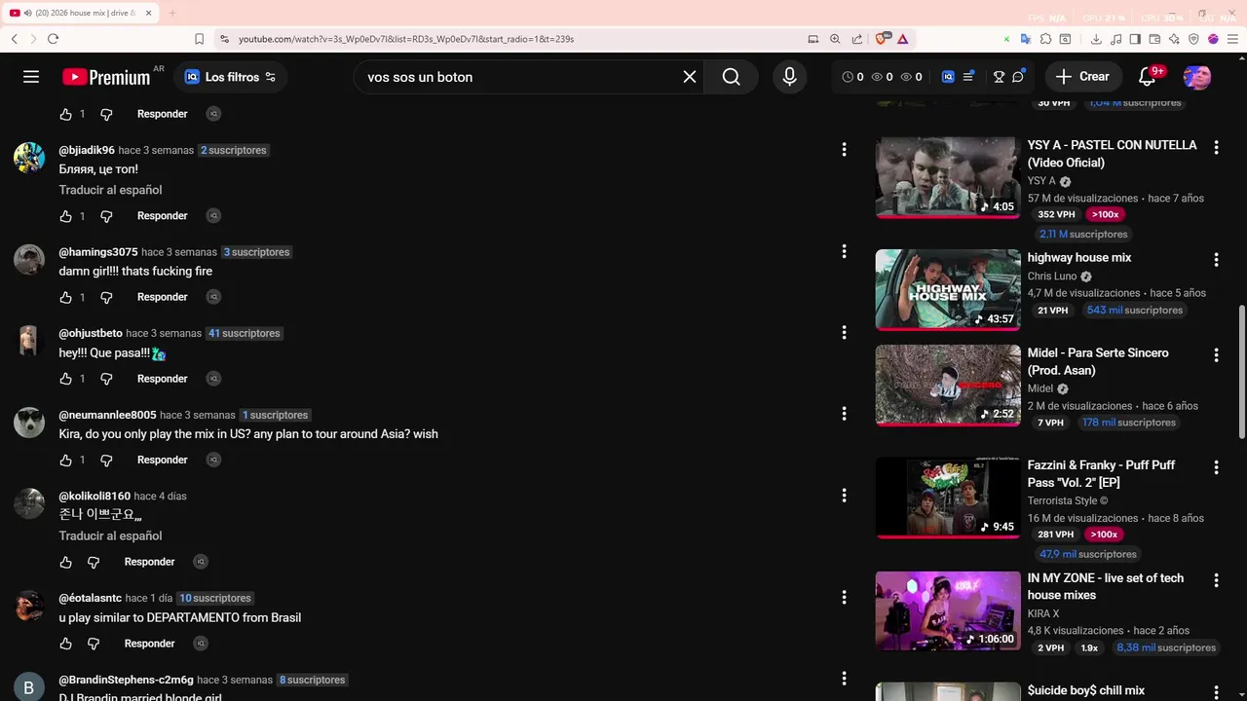Image resolution: width=1247 pixels, height=701 pixels.
Task: Reply to @neumannlee8005 comment
Action: [x=162, y=460]
